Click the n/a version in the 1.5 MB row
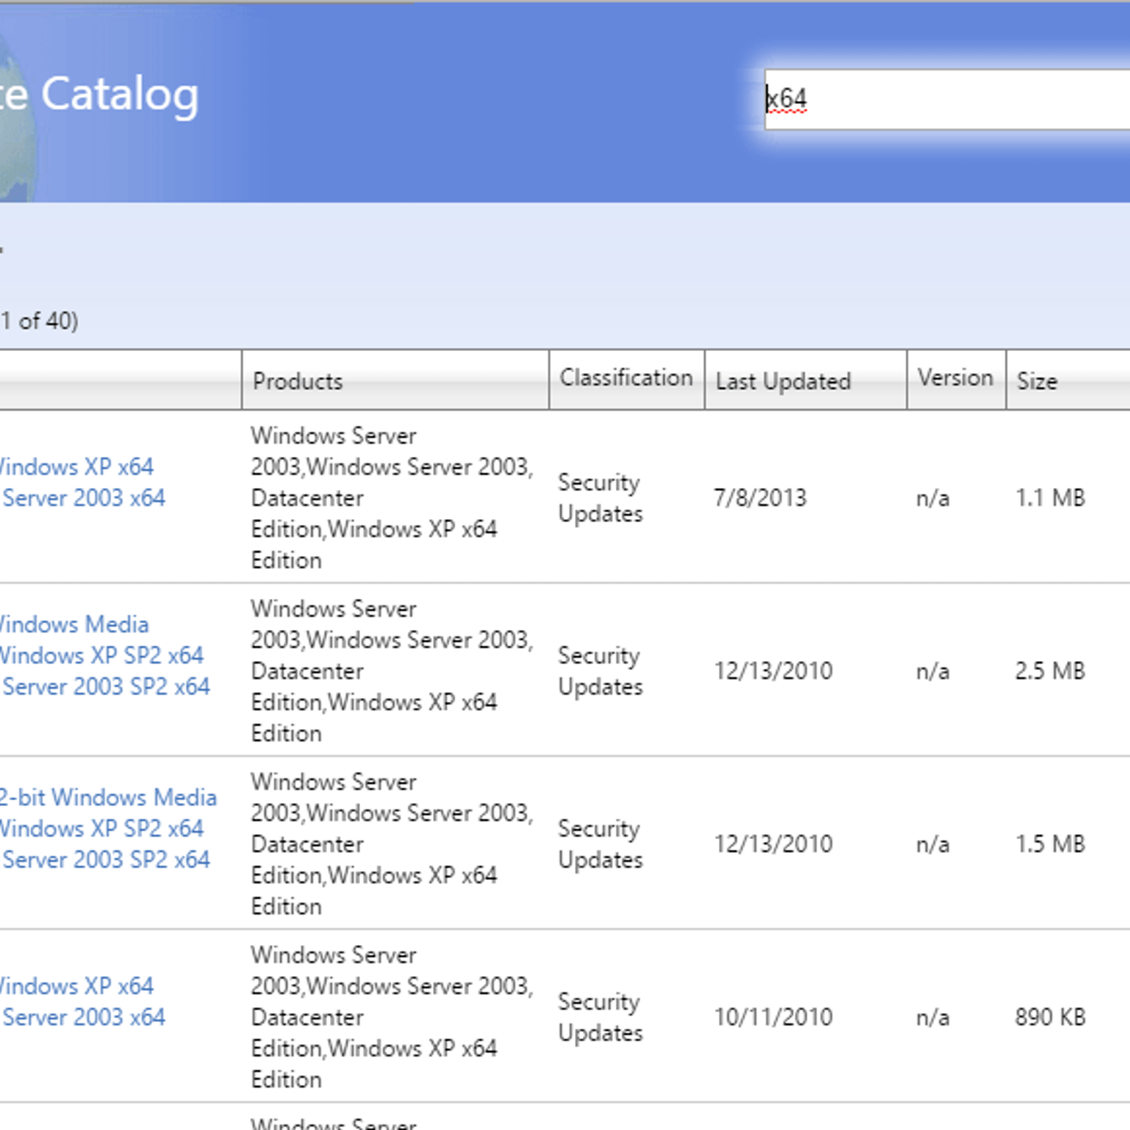1130x1130 pixels. click(932, 845)
